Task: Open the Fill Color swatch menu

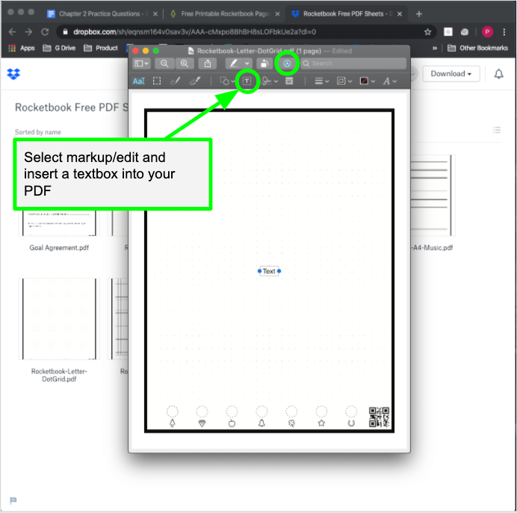Action: point(368,81)
